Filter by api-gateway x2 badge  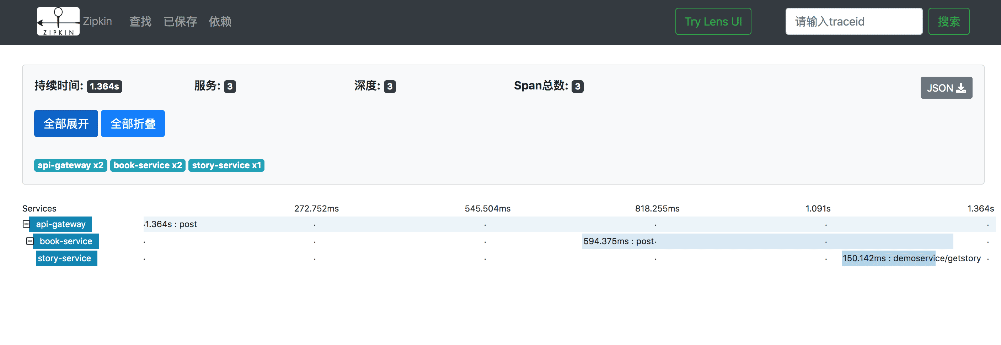70,165
